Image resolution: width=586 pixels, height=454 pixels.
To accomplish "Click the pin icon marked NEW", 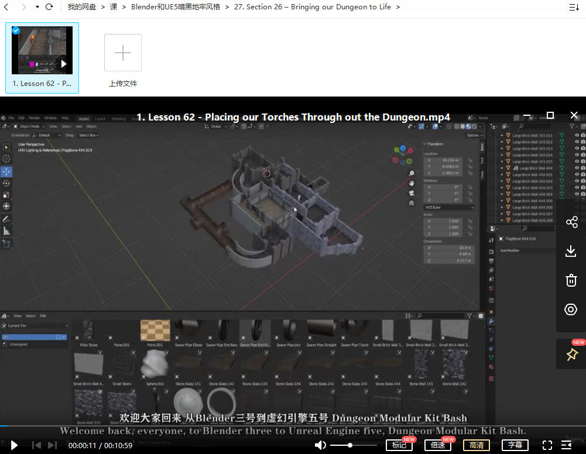I will [x=571, y=355].
